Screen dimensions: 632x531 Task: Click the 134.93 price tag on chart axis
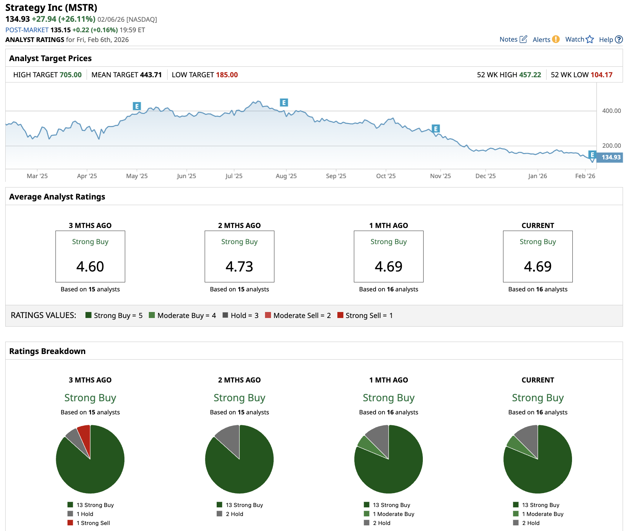point(611,157)
